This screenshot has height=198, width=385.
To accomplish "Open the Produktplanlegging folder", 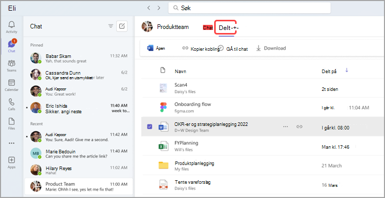I will [x=194, y=163].
